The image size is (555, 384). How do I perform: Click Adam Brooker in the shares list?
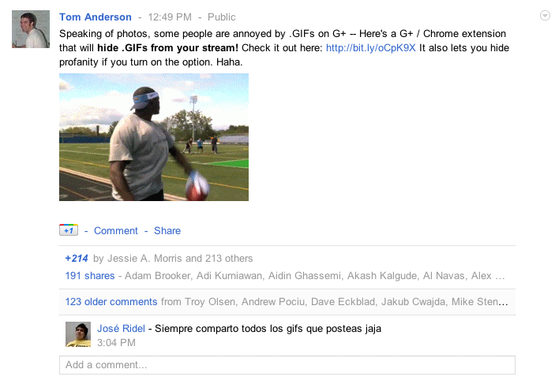click(x=158, y=276)
